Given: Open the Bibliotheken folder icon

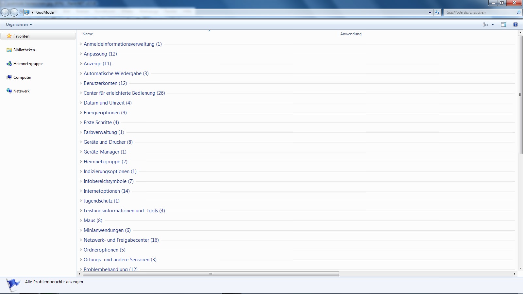Looking at the screenshot, I should click(x=9, y=50).
